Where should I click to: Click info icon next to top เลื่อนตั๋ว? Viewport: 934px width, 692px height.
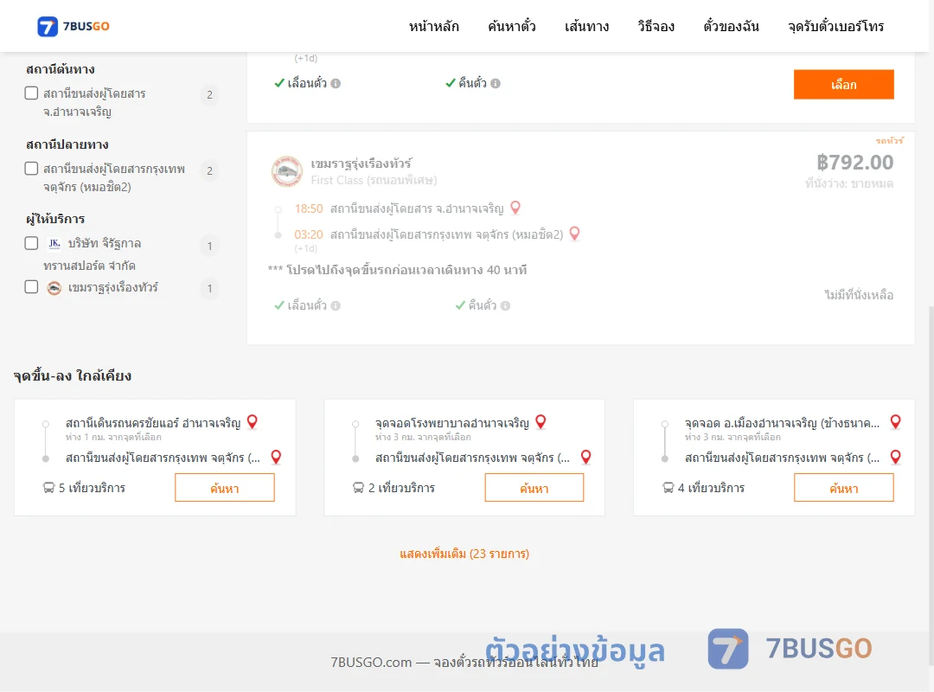(x=336, y=83)
